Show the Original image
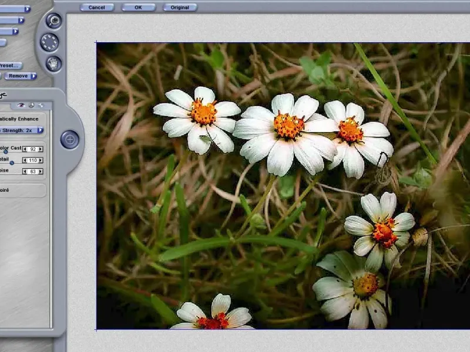The width and height of the screenshot is (470, 352). [x=180, y=8]
